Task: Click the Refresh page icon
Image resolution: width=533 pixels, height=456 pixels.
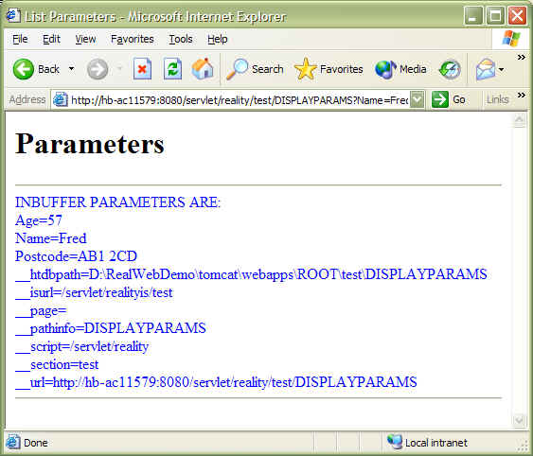Action: (172, 69)
